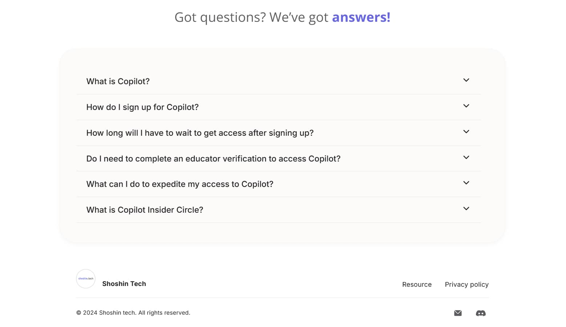Open "What is Copilot Insider Circle?" text
The image size is (566, 327).
pyautogui.click(x=145, y=210)
